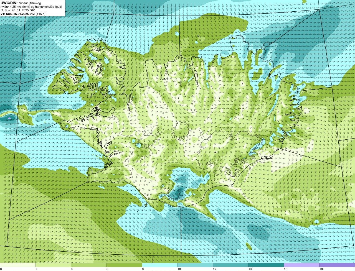
Task: Click the legend scale label "4"
Action: tap(72, 269)
